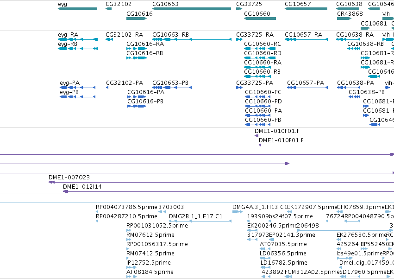Click protein label CG10663-PB
This screenshot has height=279, width=394.
coord(170,83)
